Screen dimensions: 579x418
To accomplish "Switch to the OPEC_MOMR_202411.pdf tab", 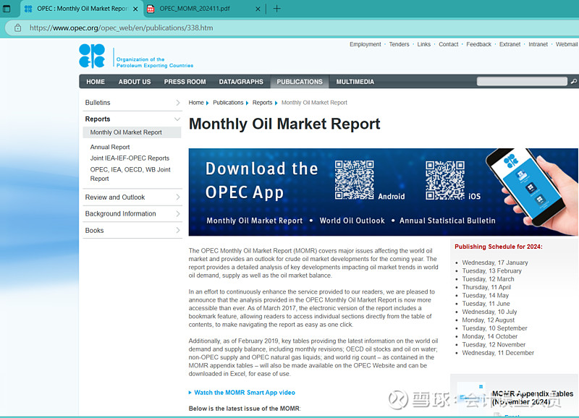I will click(204, 9).
